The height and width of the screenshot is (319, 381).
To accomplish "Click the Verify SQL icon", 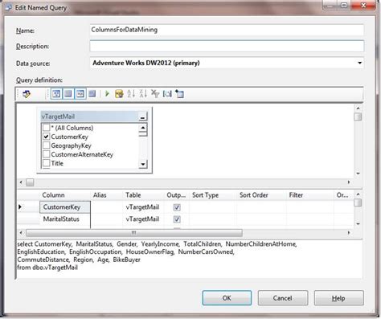I will click(119, 94).
